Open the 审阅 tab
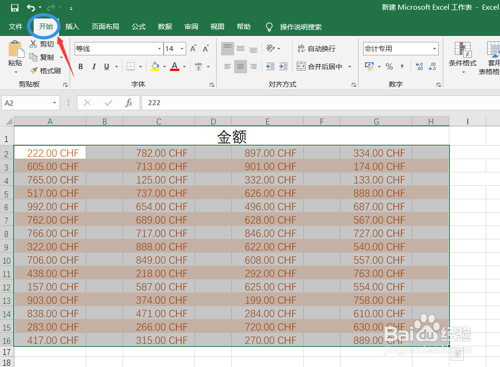 click(191, 26)
